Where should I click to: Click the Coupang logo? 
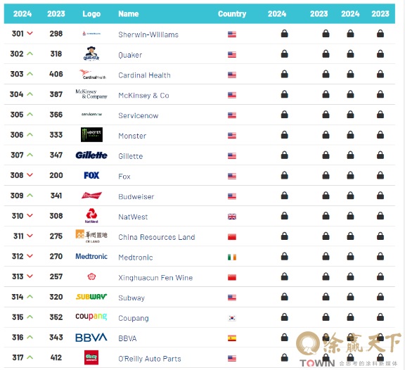[91, 317]
